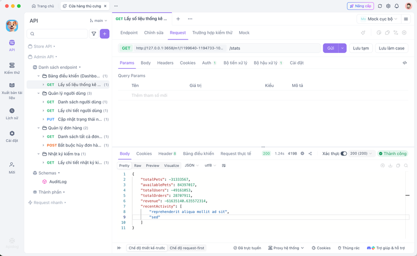Open the notifications bell
417x256 pixels.
(396, 6)
